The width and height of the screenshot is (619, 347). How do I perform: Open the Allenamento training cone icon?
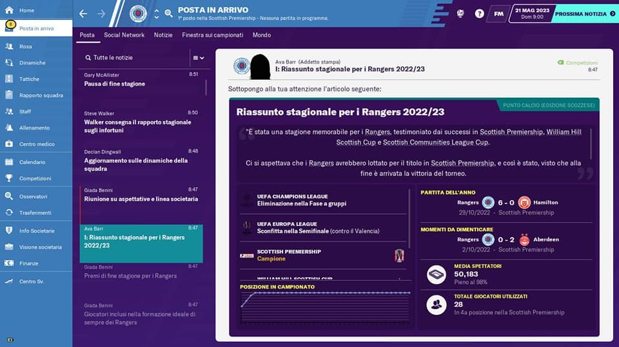pyautogui.click(x=9, y=127)
